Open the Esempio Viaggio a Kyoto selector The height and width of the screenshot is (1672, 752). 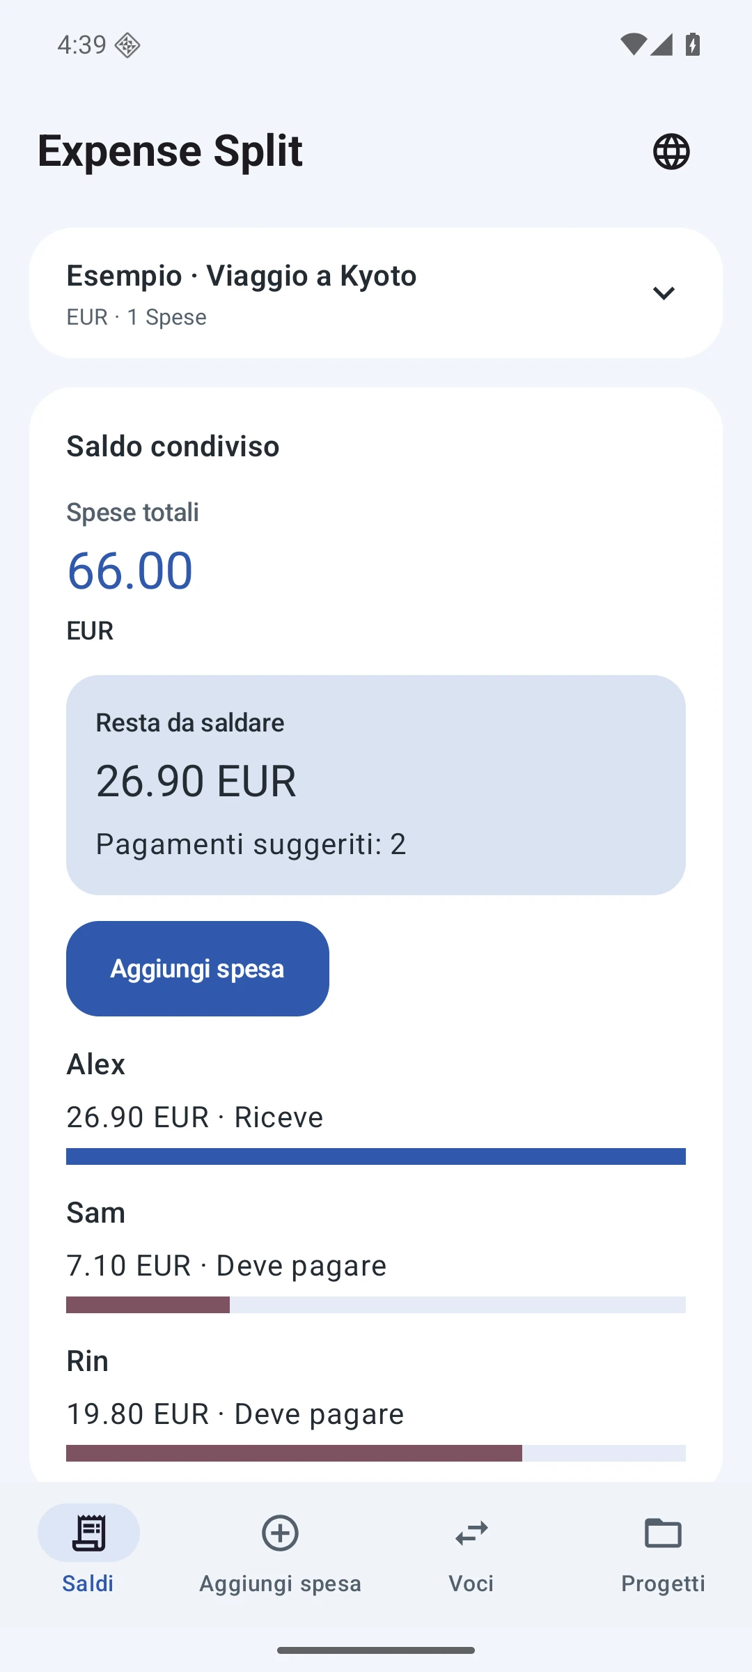point(376,293)
